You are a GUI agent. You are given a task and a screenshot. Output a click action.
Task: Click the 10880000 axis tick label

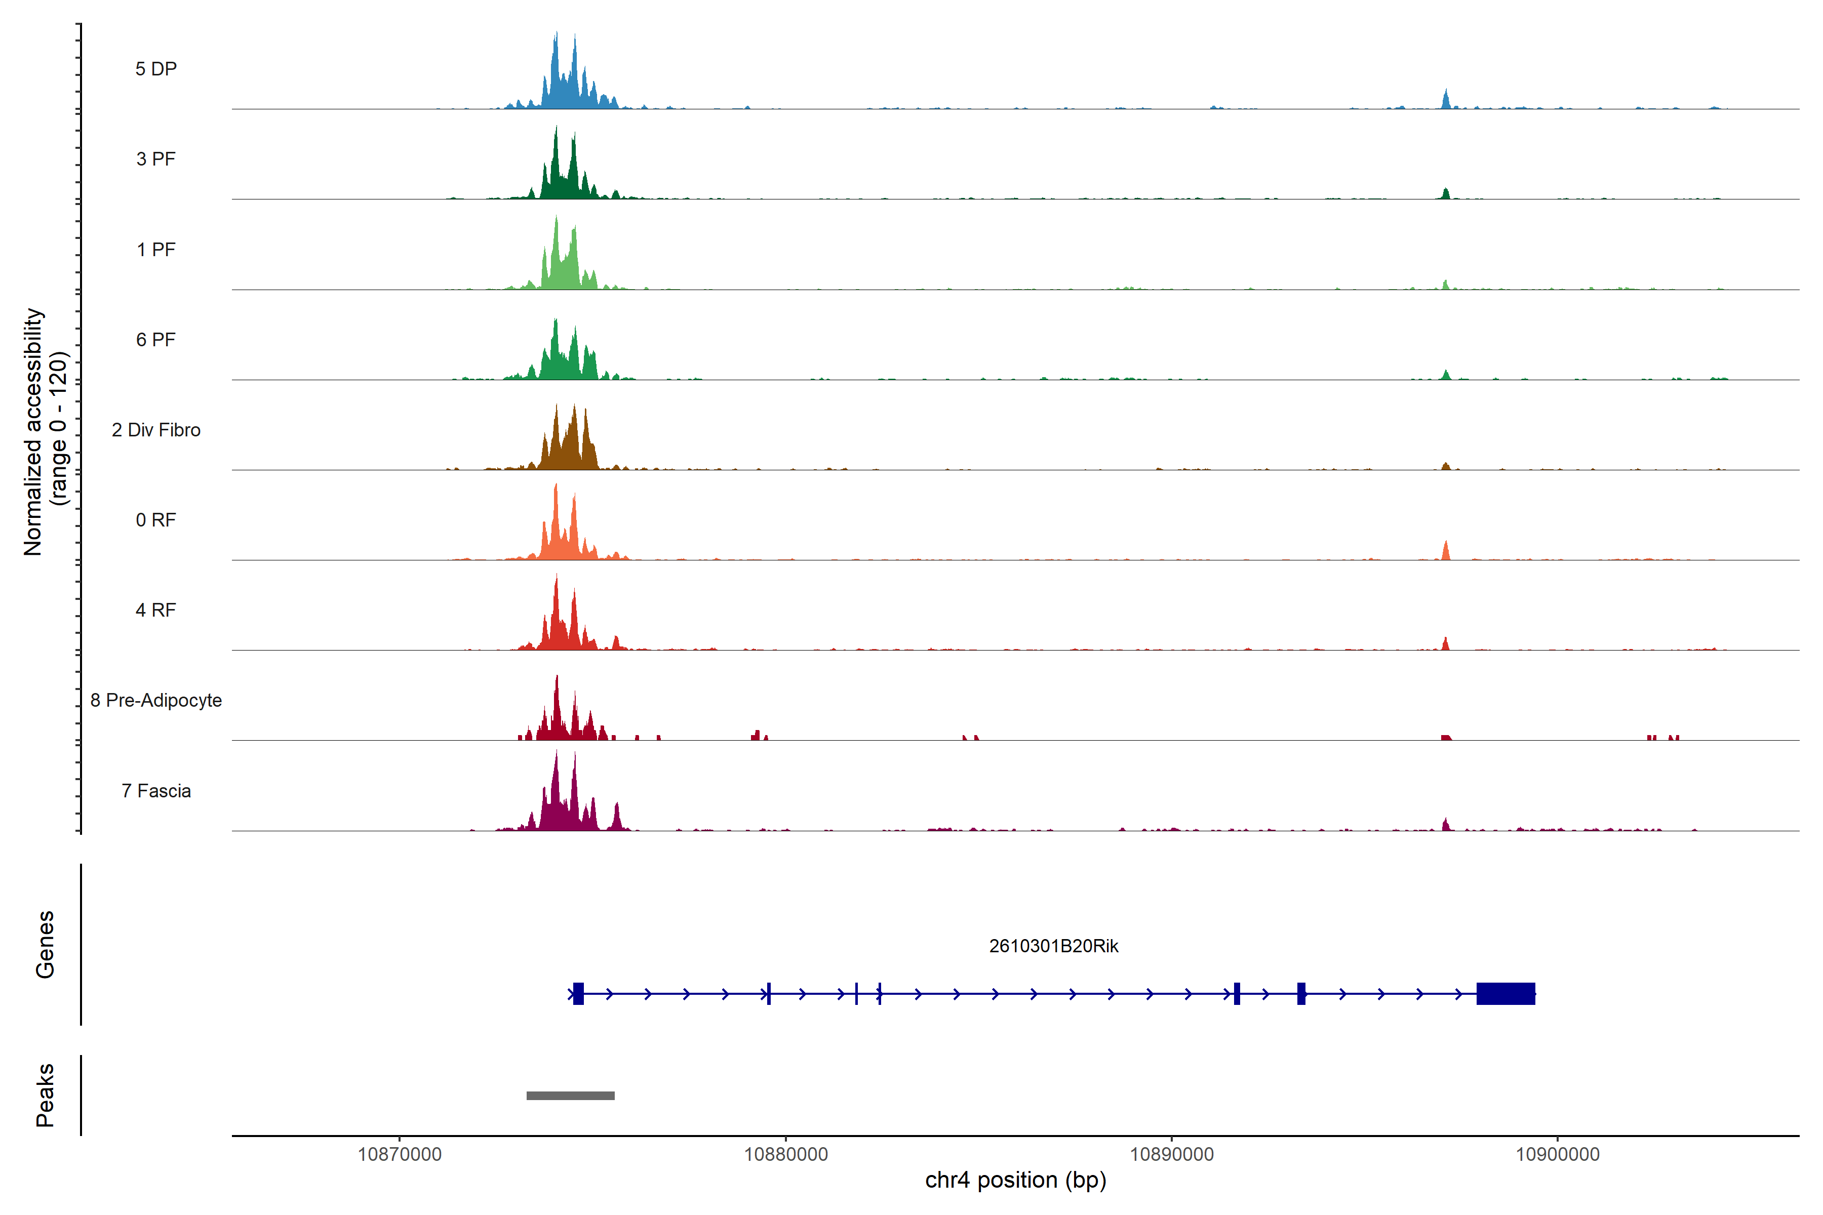tap(786, 1155)
